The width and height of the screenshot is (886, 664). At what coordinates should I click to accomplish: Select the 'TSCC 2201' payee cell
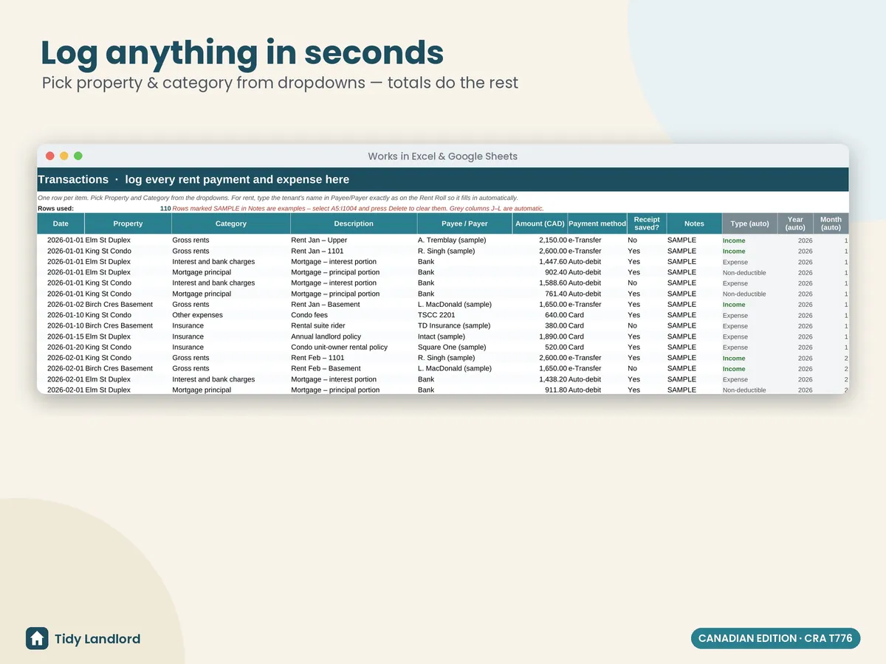464,315
